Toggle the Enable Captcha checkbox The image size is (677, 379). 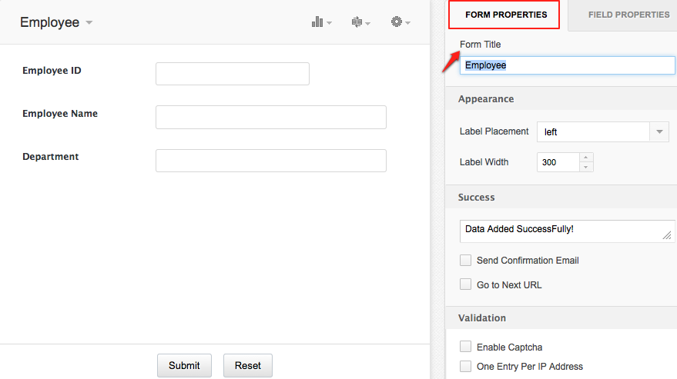coord(465,347)
